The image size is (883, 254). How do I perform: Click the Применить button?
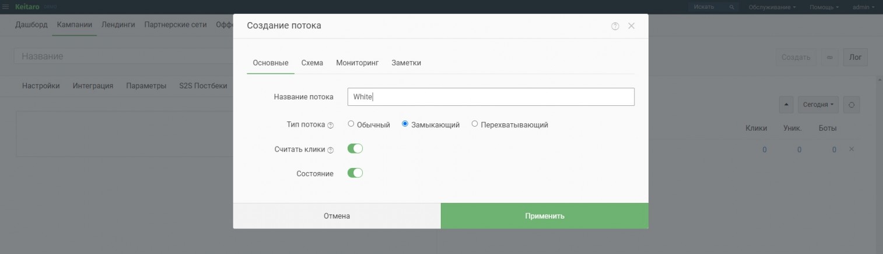click(545, 216)
